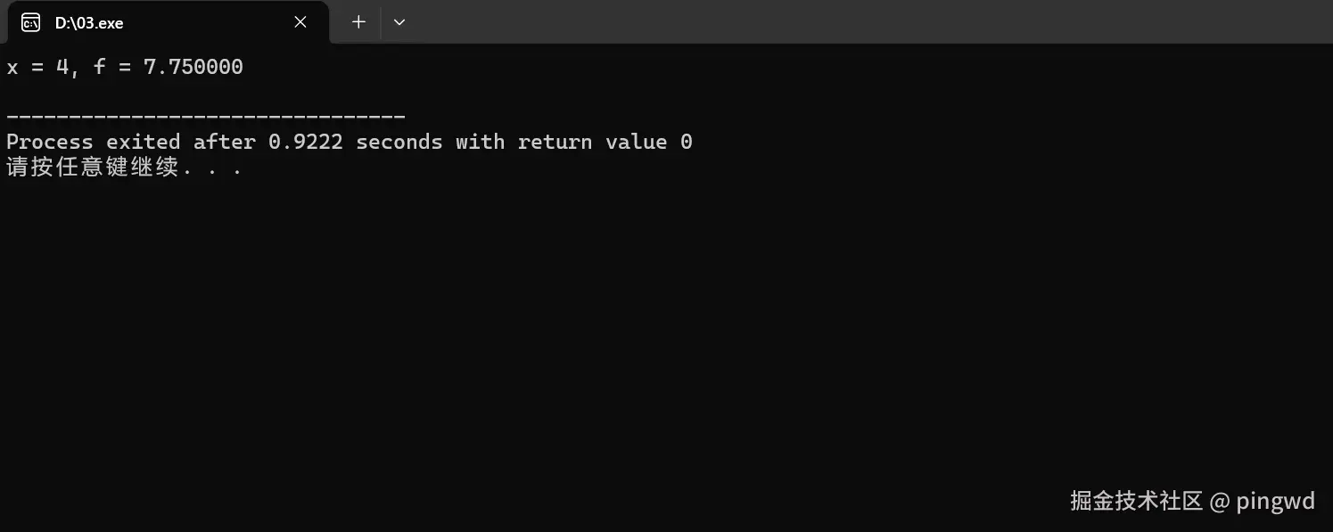This screenshot has height=532, width=1333.
Task: Close the D:\03.exe tab
Action: click(300, 22)
